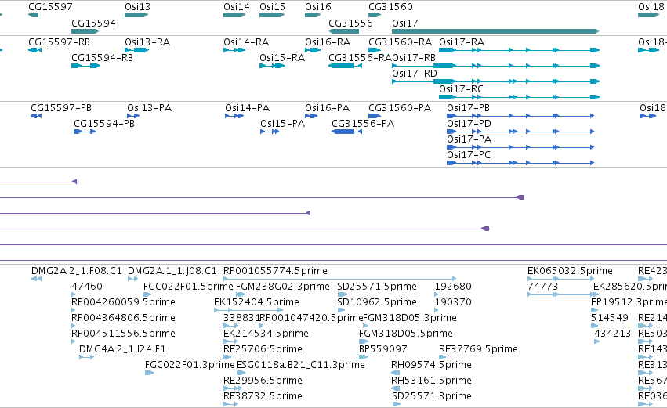Select the SD25571.3prime label

pos(431,396)
